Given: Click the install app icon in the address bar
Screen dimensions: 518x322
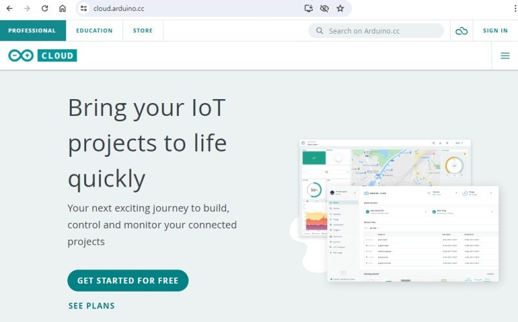Looking at the screenshot, I should pos(309,8).
